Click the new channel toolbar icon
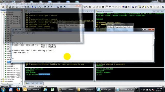The image size is (165, 92). [3, 7]
